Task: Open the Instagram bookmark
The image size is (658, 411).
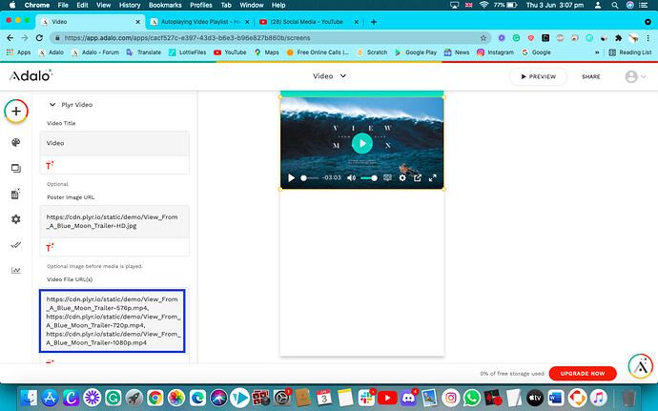Action: (495, 52)
